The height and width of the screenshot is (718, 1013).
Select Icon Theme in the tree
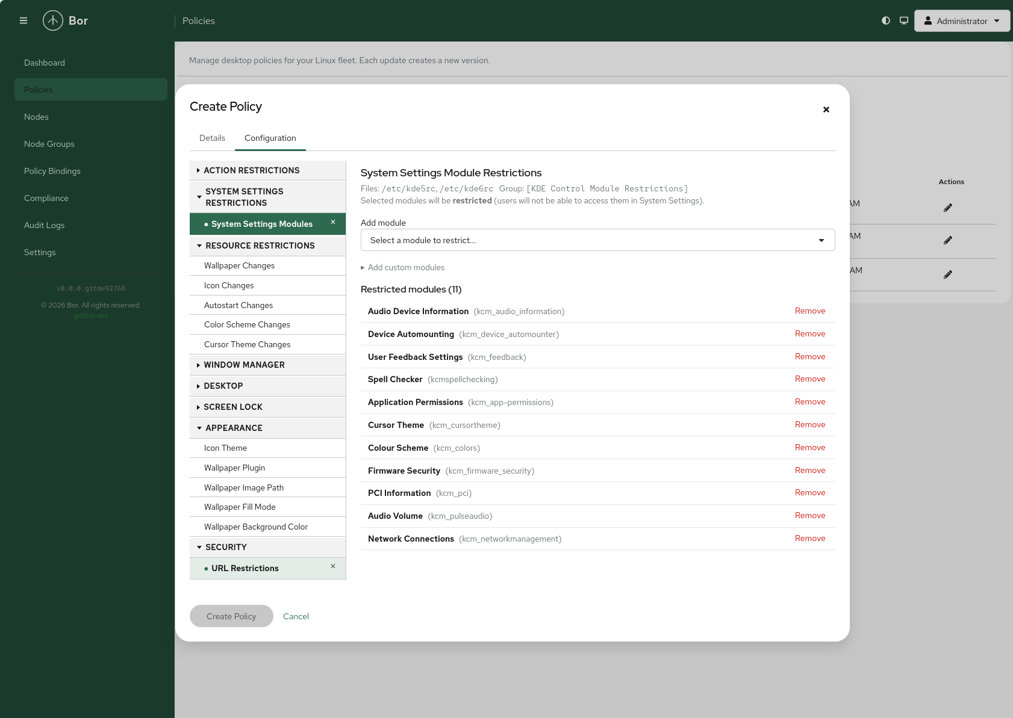point(267,448)
